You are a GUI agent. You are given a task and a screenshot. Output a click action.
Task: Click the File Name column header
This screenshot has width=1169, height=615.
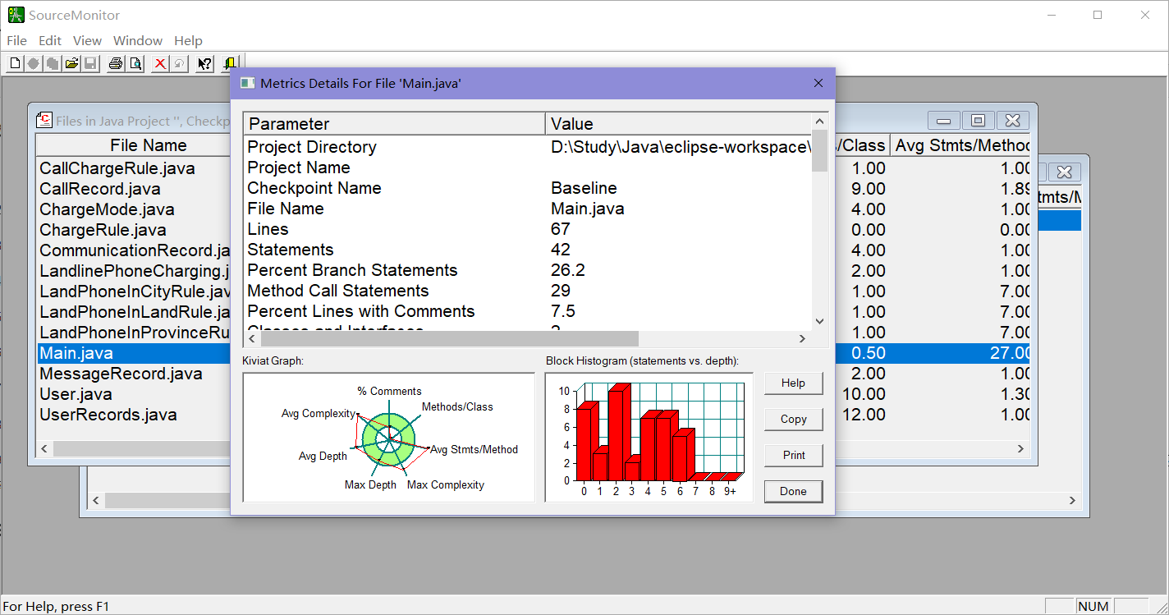click(x=133, y=145)
